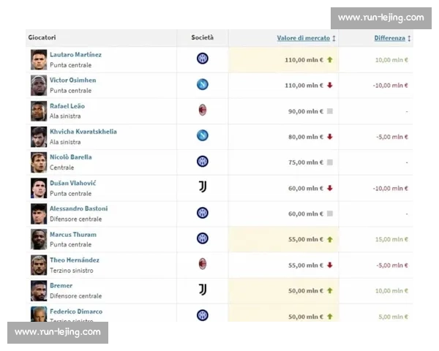The image size is (439, 351).
Task: Click green up arrow beside Lautaro's 110,00 mln
Action: tap(330, 60)
